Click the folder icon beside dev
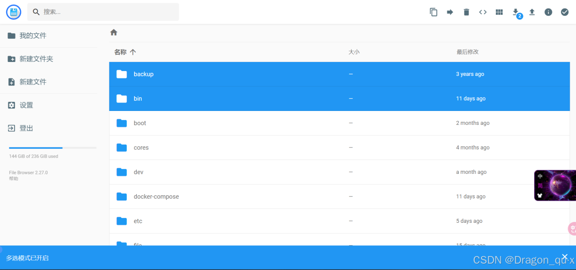The image size is (576, 270). pos(121,172)
